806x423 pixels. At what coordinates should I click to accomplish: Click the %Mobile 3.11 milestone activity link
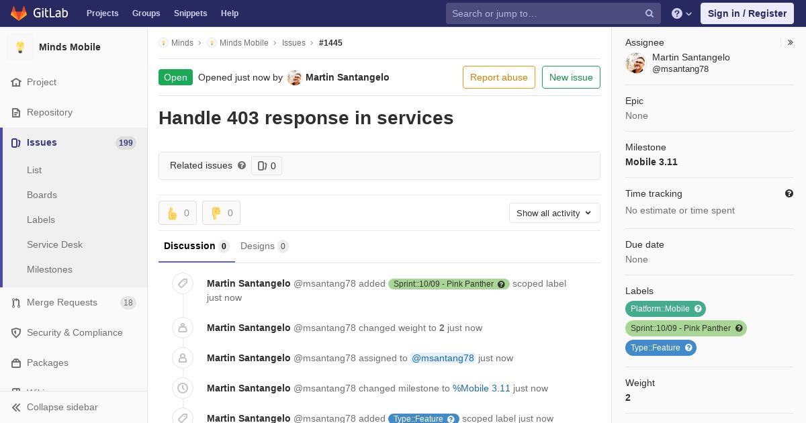(482, 388)
